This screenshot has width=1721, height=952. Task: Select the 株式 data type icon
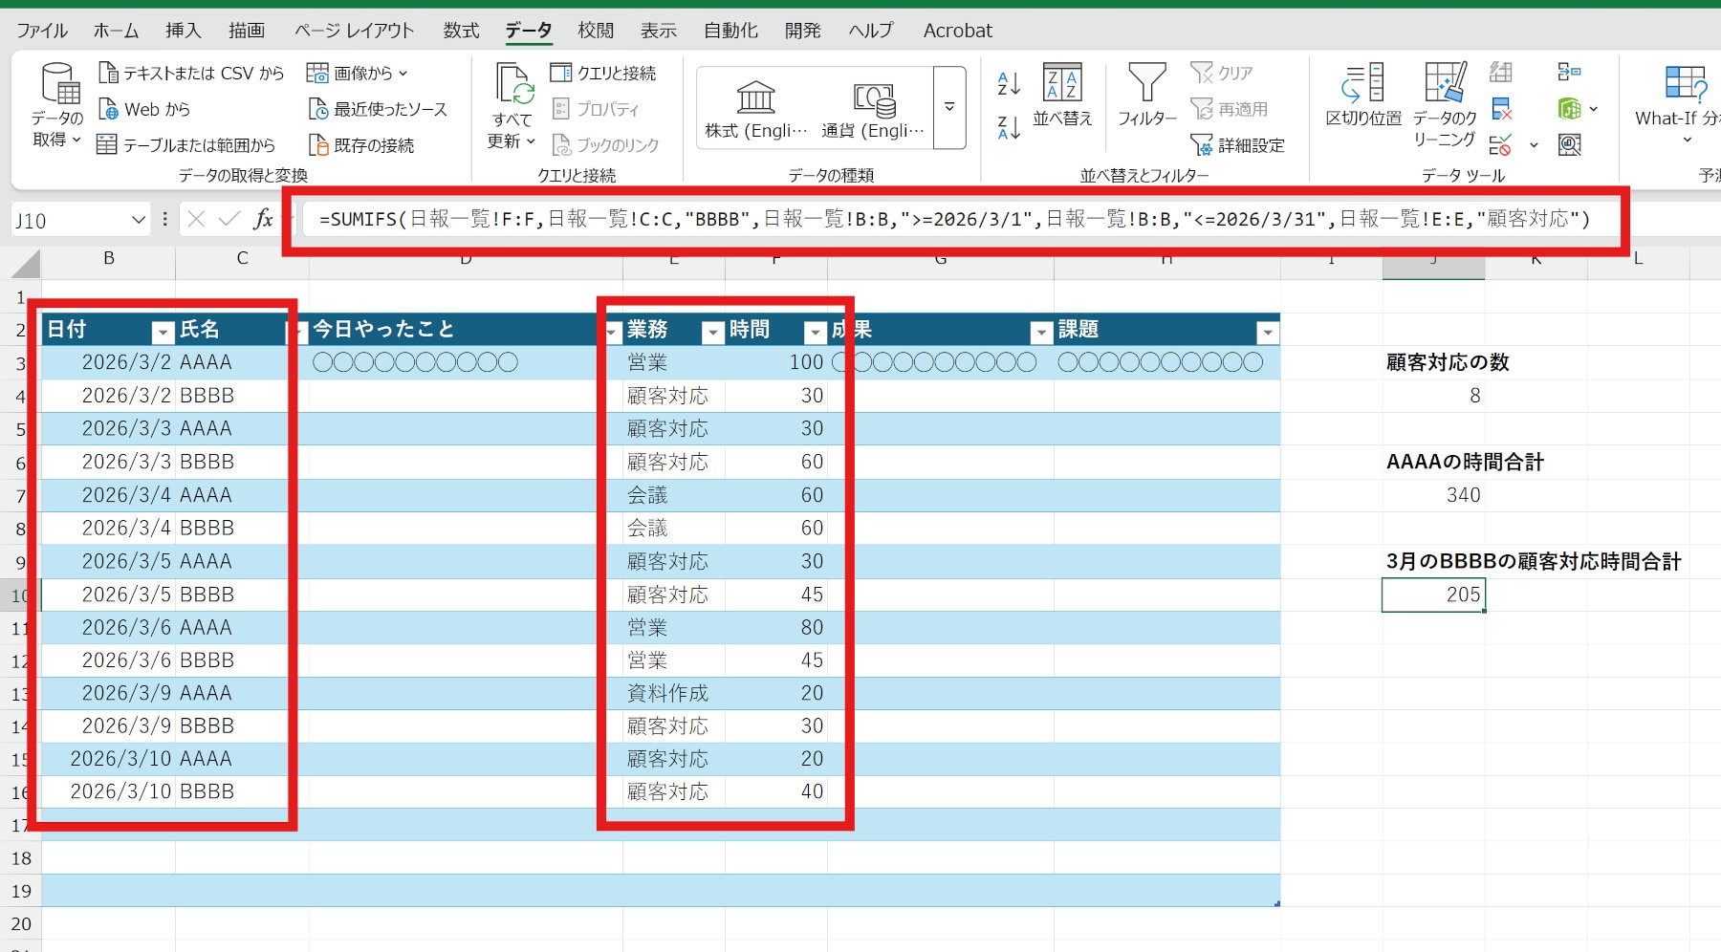[755, 98]
